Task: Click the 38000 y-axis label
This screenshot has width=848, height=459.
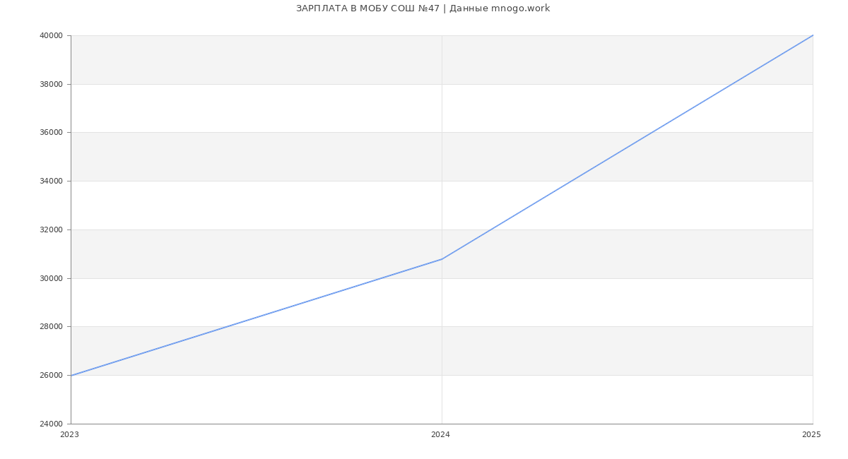Action: pyautogui.click(x=52, y=84)
